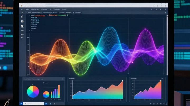This screenshot has height=106, width=190.
Task: Click the text label below the left sidebar icons
Action: [22, 31]
